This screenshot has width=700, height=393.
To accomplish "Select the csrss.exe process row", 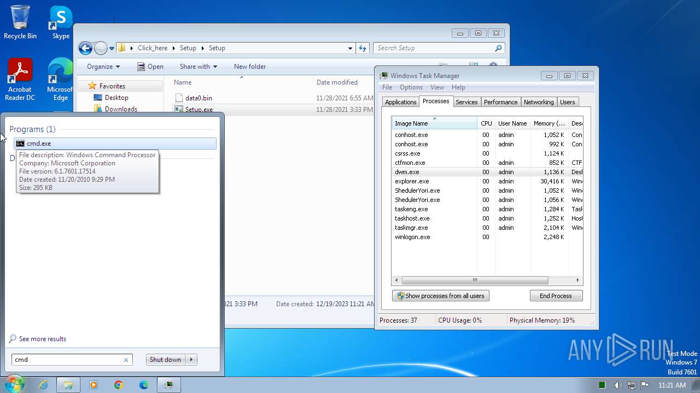I will [x=487, y=153].
